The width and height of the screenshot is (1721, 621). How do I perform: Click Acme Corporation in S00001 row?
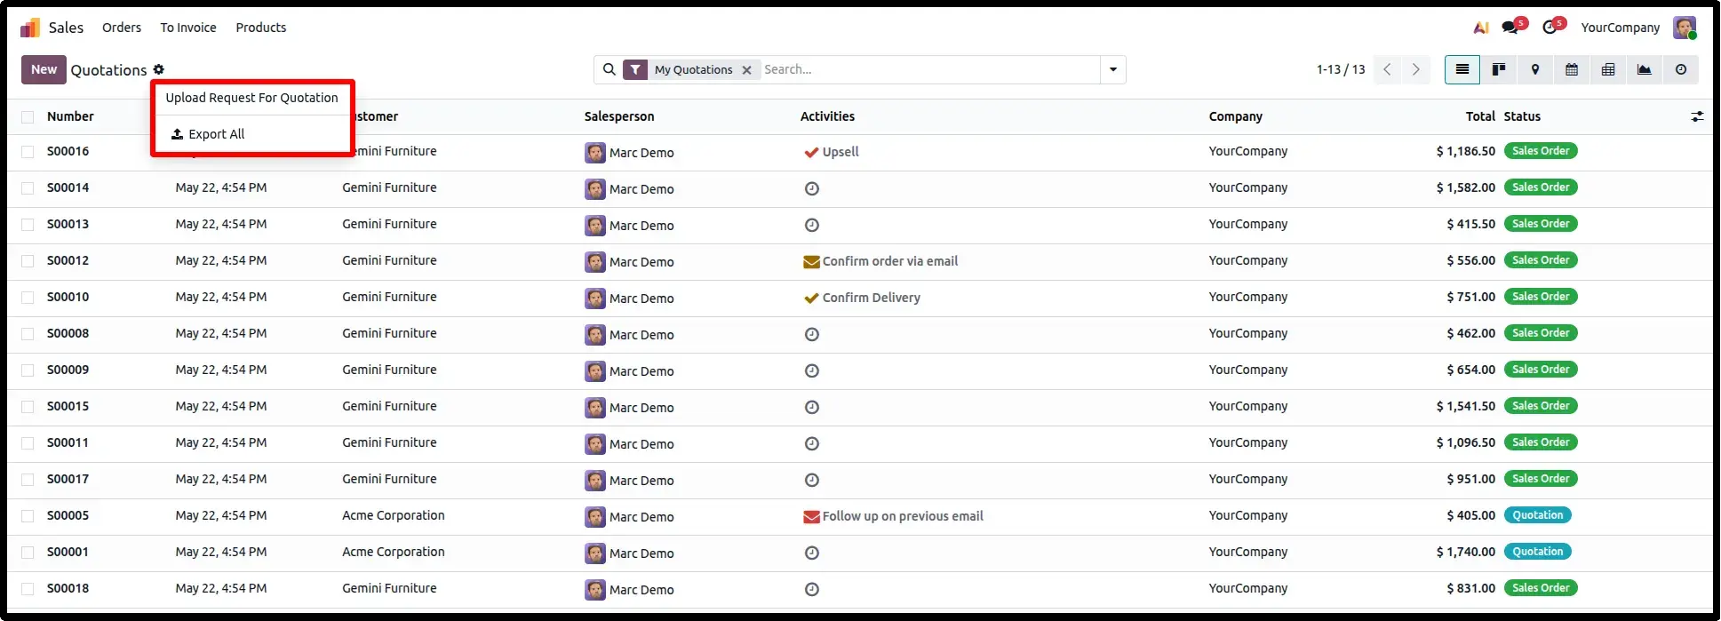(394, 552)
